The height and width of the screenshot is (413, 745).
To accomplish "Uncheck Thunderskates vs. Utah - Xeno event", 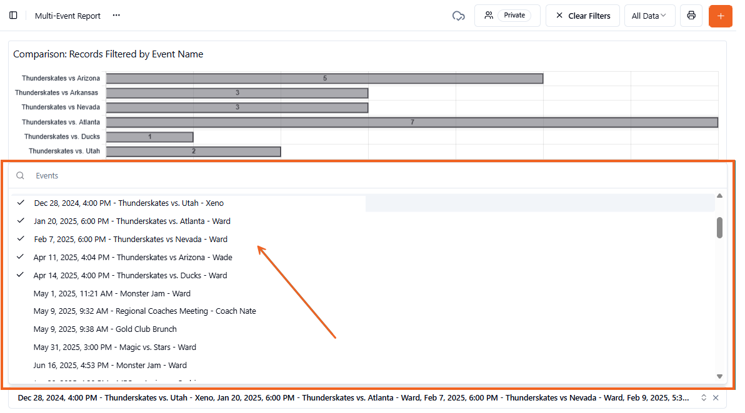I will point(129,203).
